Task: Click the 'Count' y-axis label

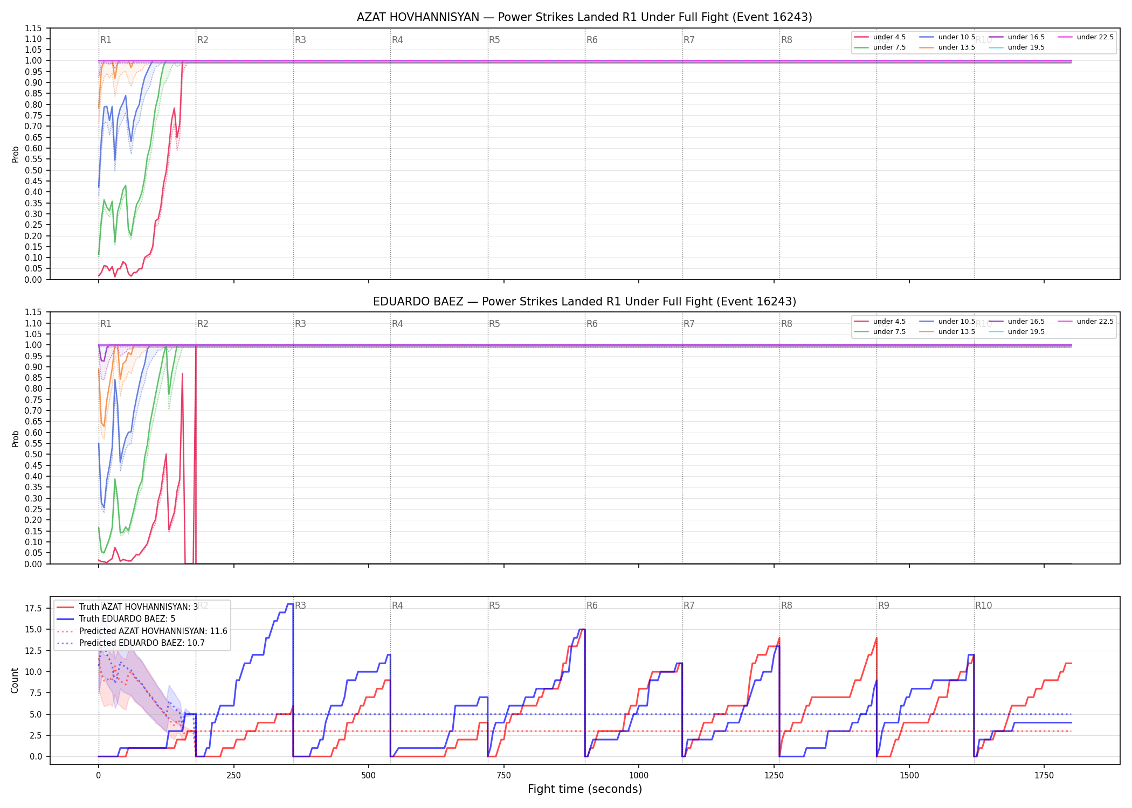Action: [x=15, y=680]
